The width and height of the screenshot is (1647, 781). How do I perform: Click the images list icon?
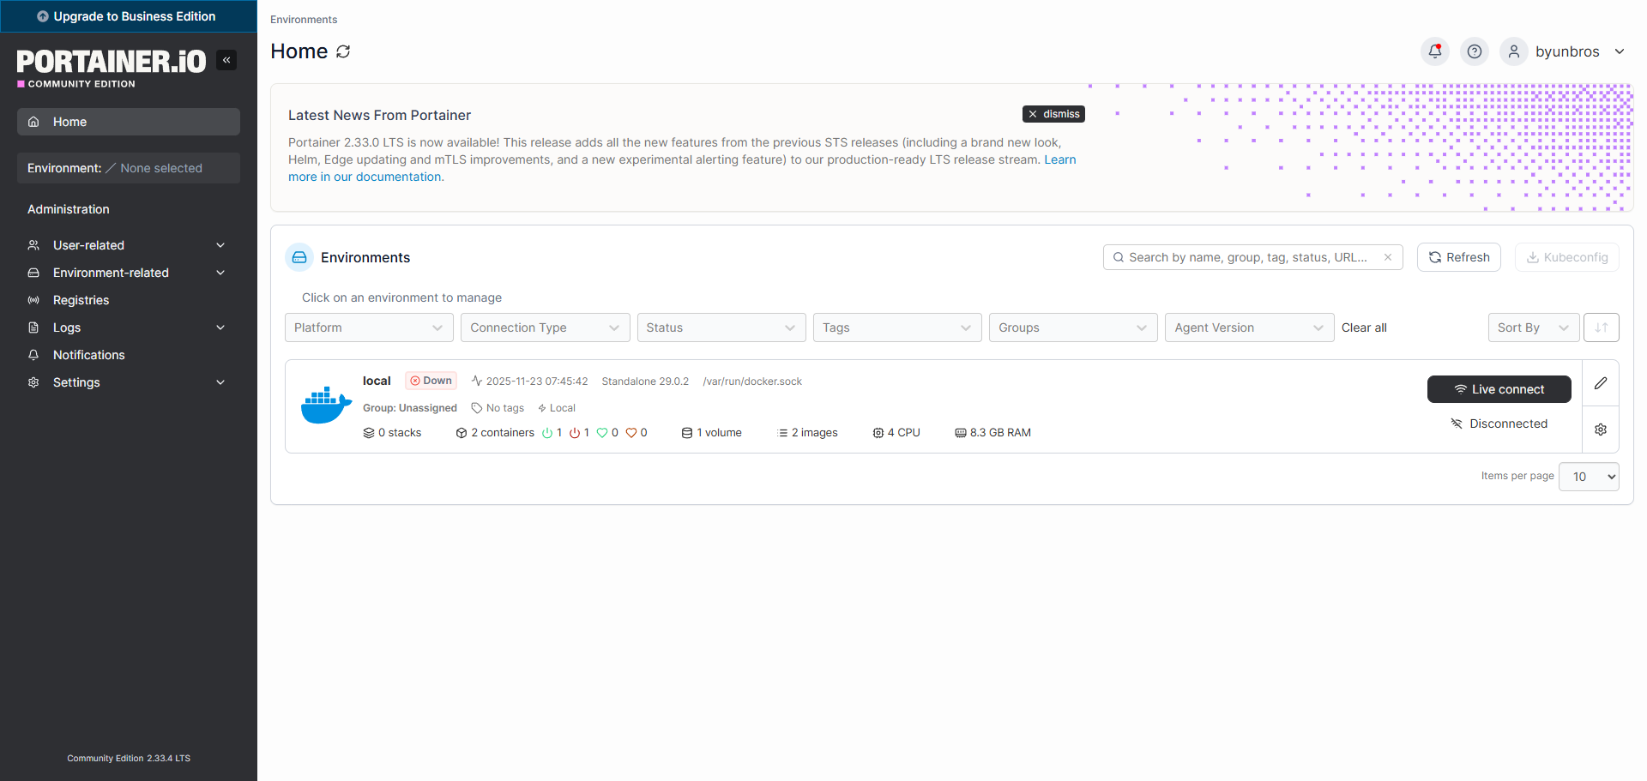[x=782, y=433]
